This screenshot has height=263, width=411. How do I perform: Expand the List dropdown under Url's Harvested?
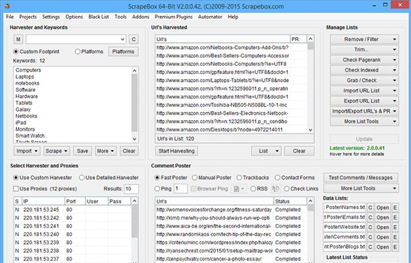tap(266, 151)
